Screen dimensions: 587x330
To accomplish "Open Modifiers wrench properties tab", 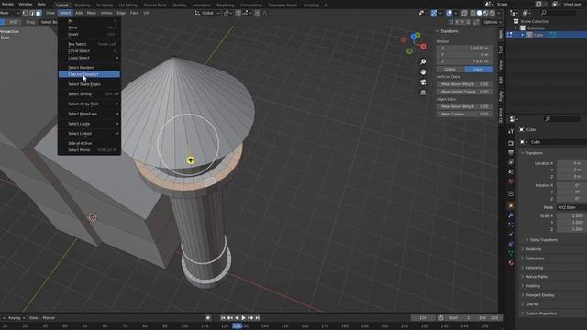I will pyautogui.click(x=511, y=215).
